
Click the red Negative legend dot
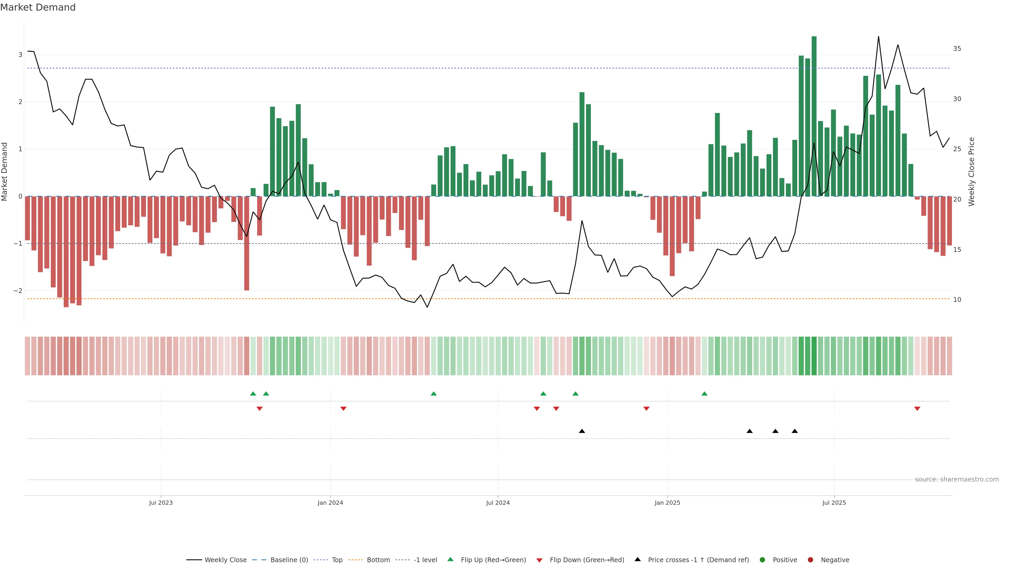[x=810, y=560]
